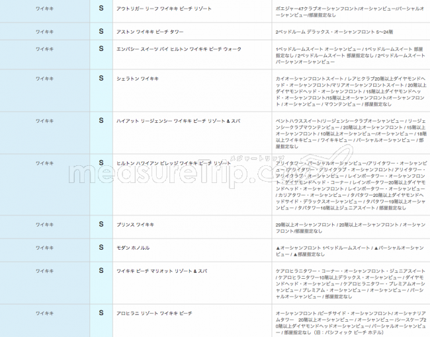Click room types starting ▲オーシャンフロント 1ベッドルームスイート
Screen dimensions: 430x337
click(350, 251)
